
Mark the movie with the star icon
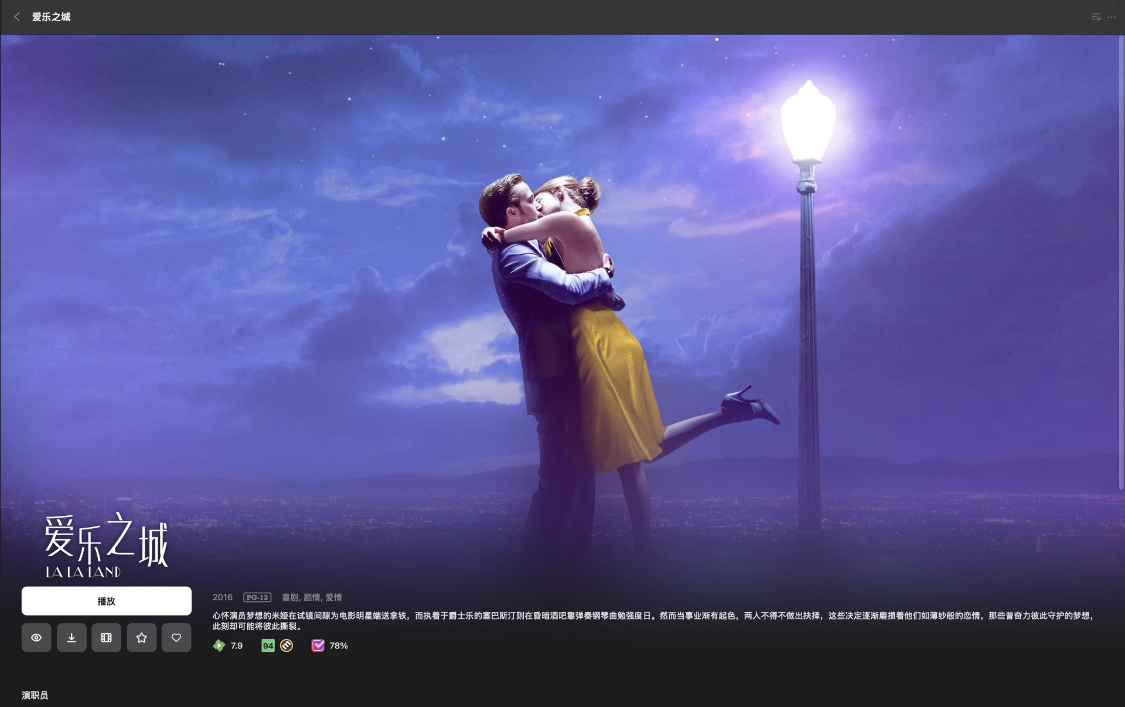(141, 637)
